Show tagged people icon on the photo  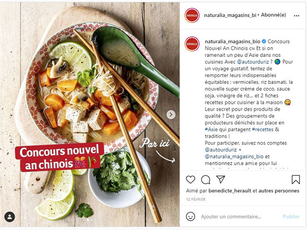coord(10,217)
